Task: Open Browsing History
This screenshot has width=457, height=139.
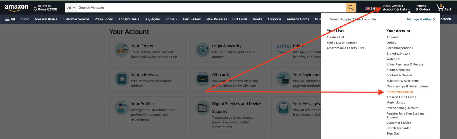Action: [x=398, y=53]
